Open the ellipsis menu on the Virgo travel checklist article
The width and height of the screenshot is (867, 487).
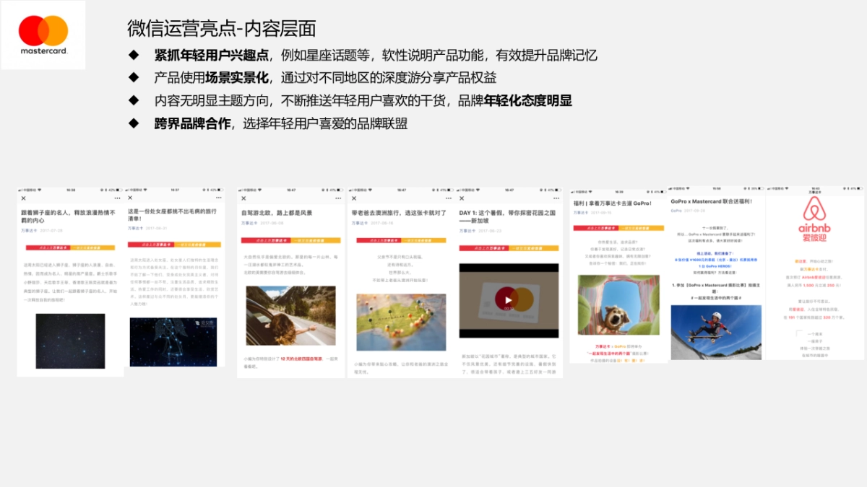pos(218,197)
